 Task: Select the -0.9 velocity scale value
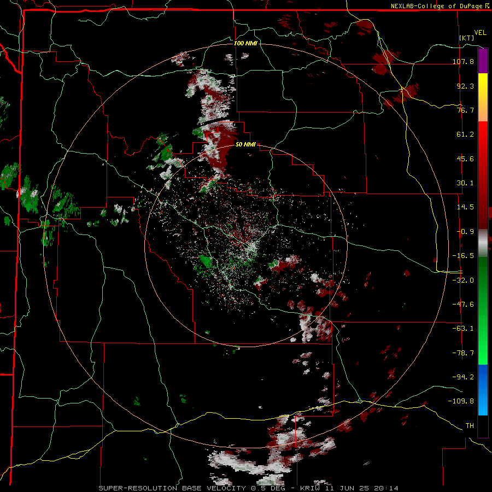click(465, 232)
